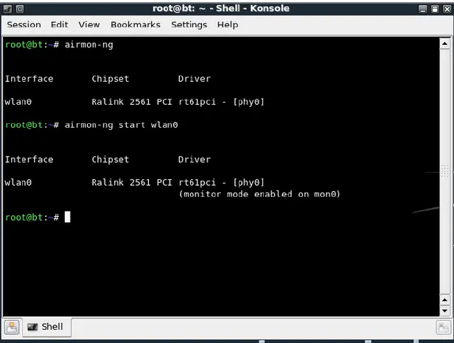Click the text 'airmon-ng start wlan0'
Image resolution: width=454 pixels, height=343 pixels.
tap(121, 125)
